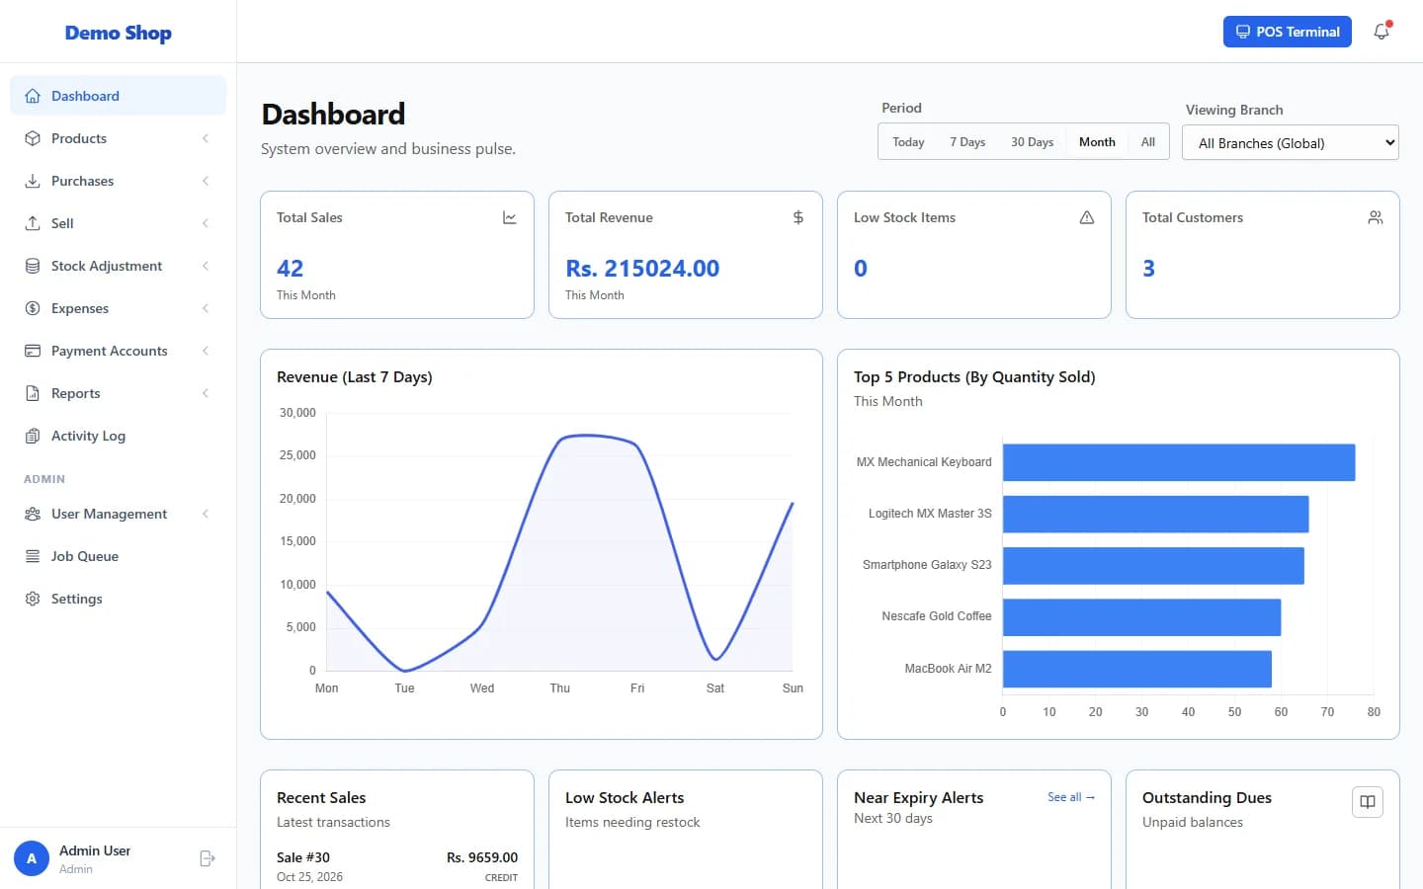1423x889 pixels.
Task: Click the logout icon beside Admin User
Action: [x=208, y=858]
